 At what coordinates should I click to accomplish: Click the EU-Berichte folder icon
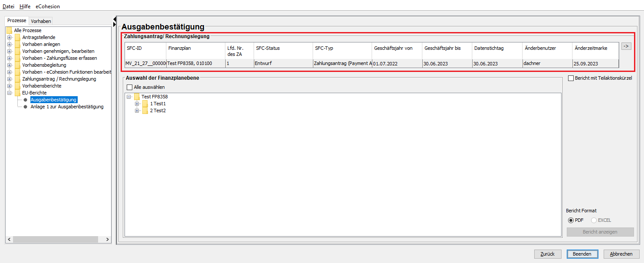click(x=17, y=93)
